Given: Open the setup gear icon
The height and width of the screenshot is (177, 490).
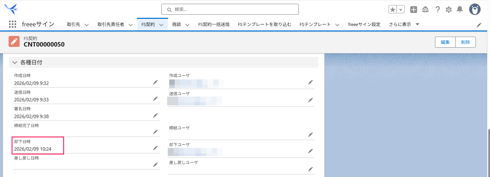Looking at the screenshot, I should [x=449, y=10].
